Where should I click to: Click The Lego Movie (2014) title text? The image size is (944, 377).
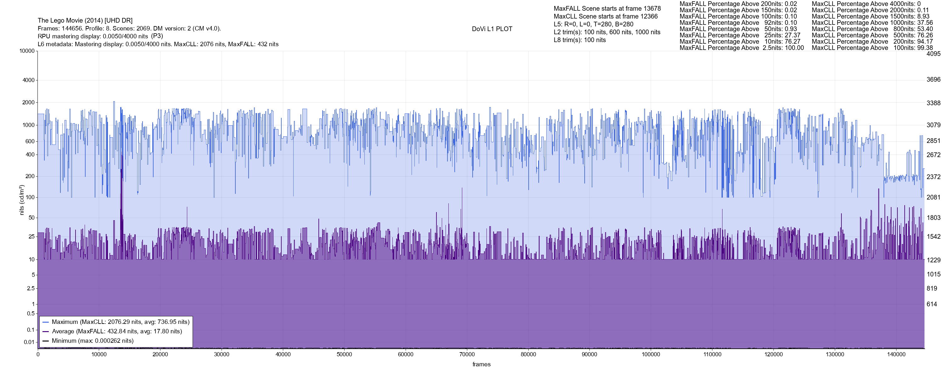click(85, 20)
